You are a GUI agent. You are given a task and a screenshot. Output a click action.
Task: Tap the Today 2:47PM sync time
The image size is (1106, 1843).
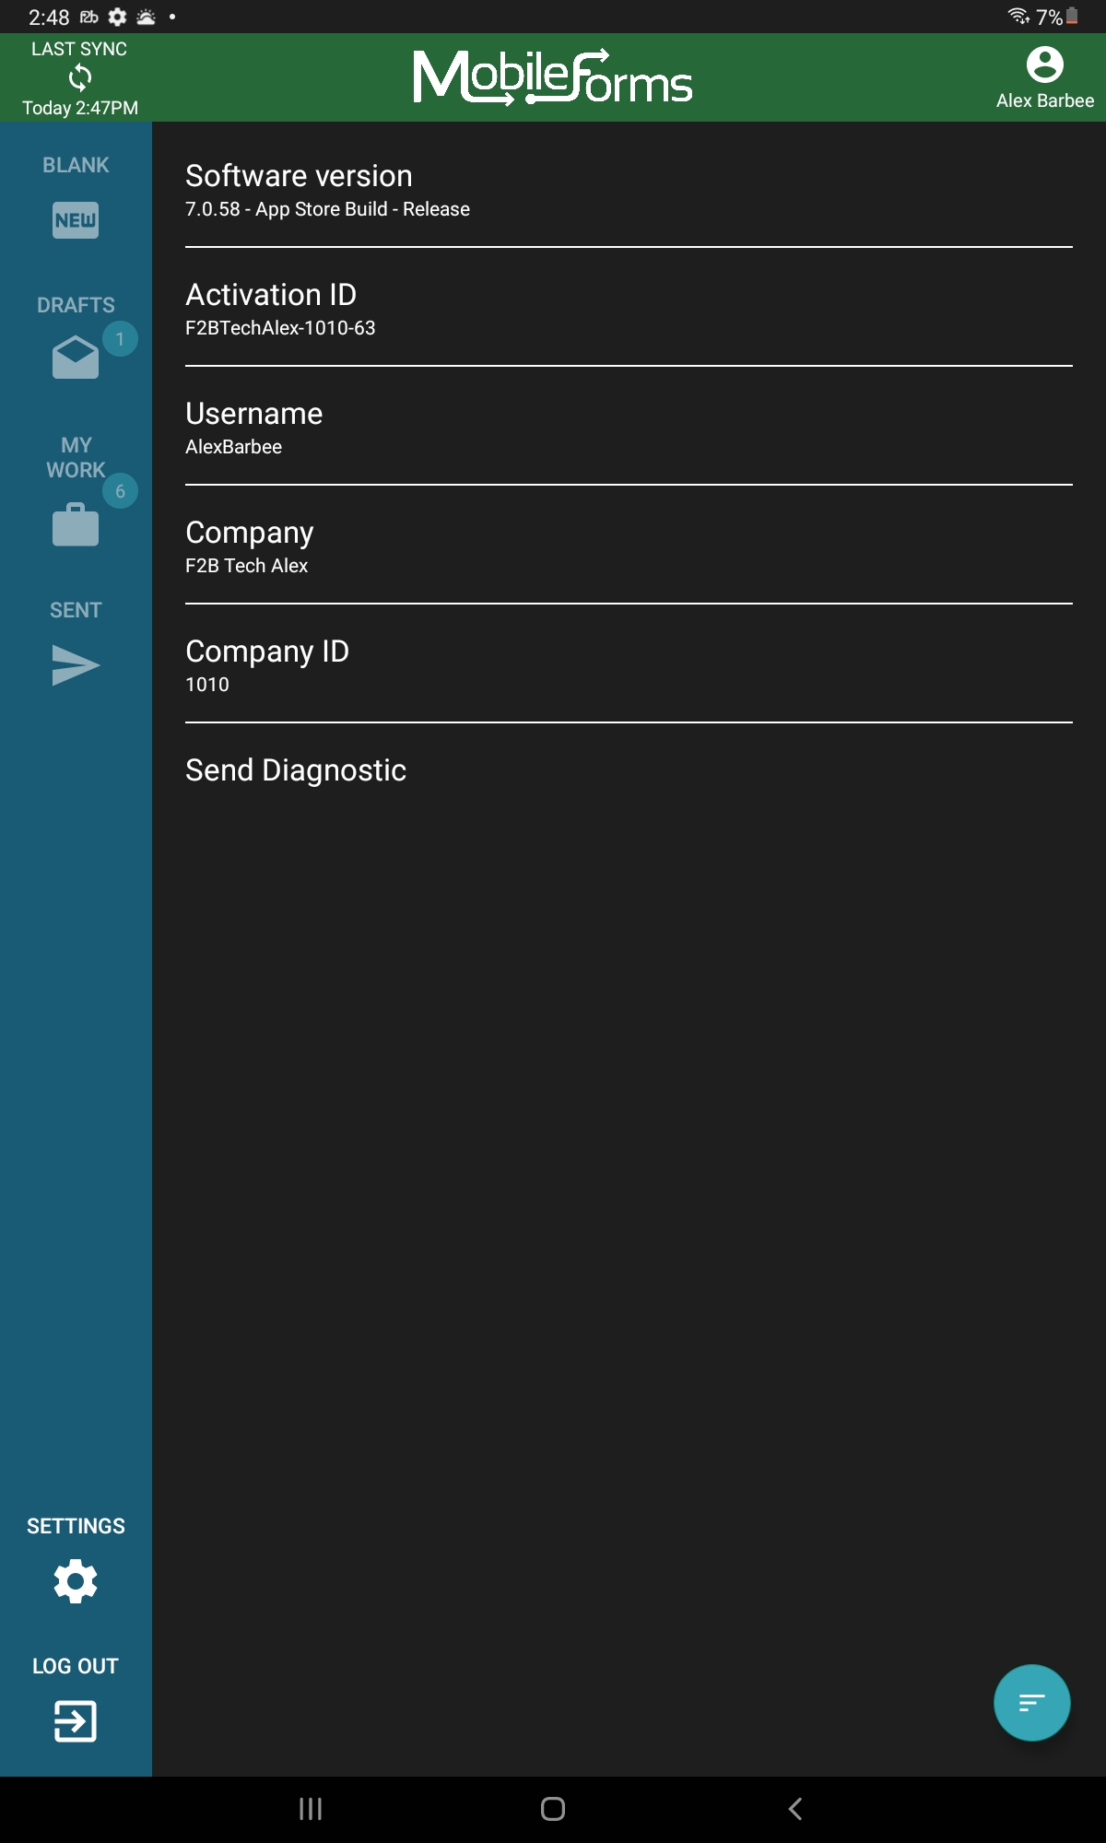point(80,108)
